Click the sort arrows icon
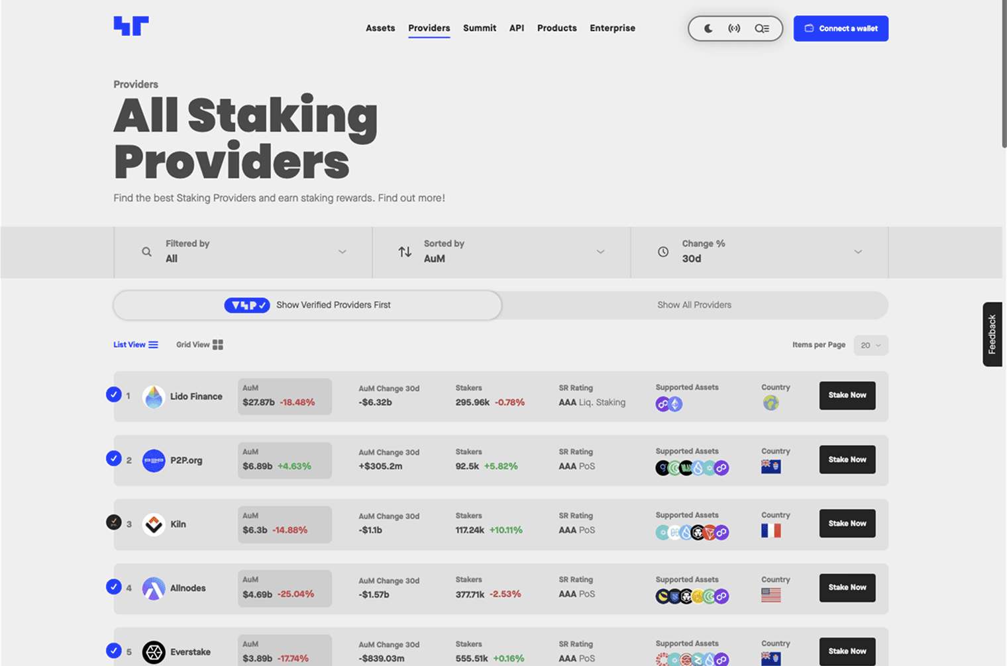The image size is (1007, 666). click(405, 252)
